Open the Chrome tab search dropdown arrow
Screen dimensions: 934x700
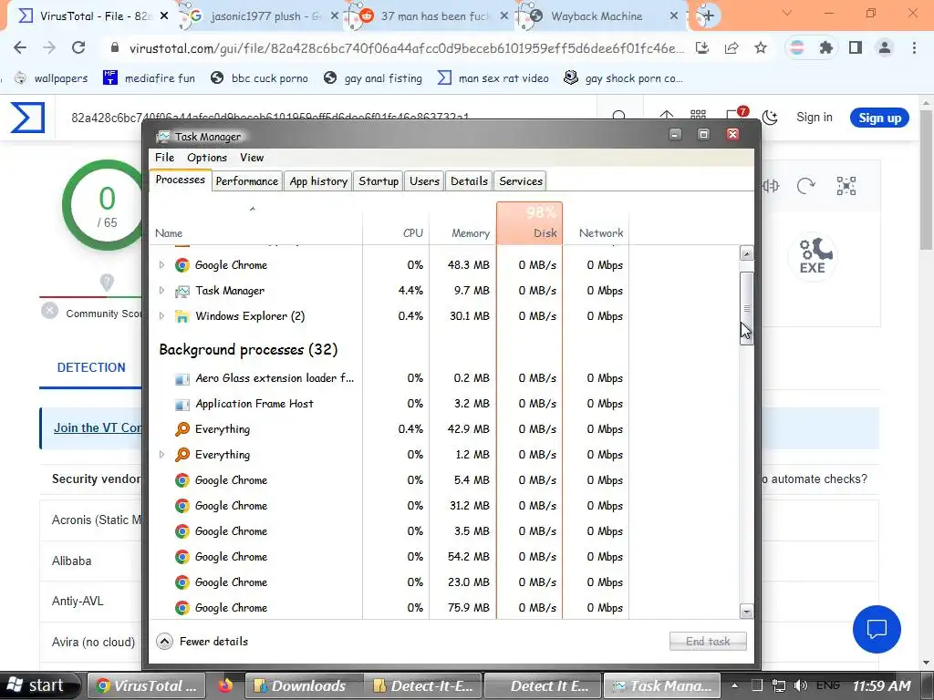click(x=787, y=13)
